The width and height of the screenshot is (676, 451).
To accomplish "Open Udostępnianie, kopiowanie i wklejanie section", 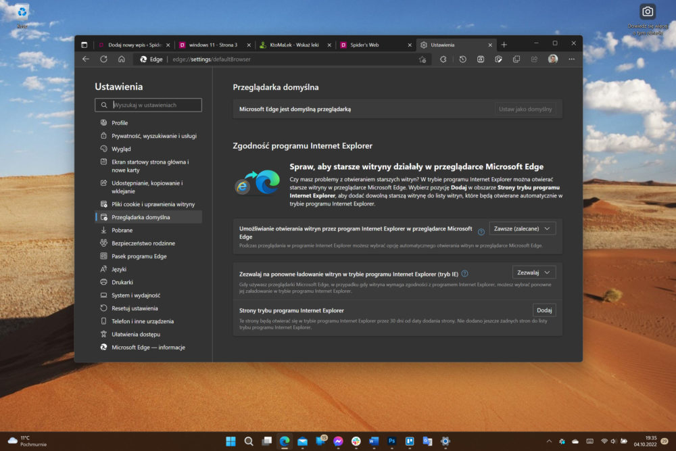I will coord(148,187).
